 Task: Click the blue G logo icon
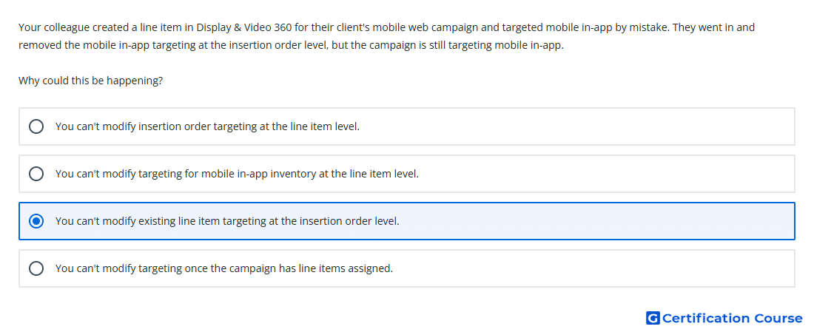click(653, 318)
